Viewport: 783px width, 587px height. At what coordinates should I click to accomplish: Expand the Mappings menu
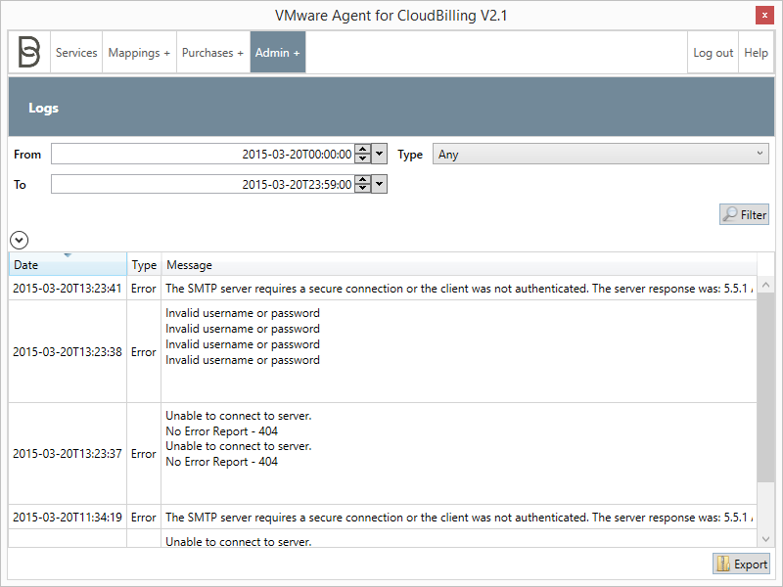pyautogui.click(x=138, y=52)
